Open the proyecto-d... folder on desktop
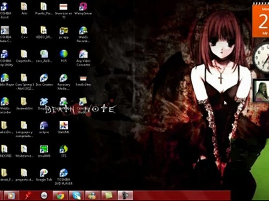The width and height of the screenshot is (269, 201). click(24, 175)
